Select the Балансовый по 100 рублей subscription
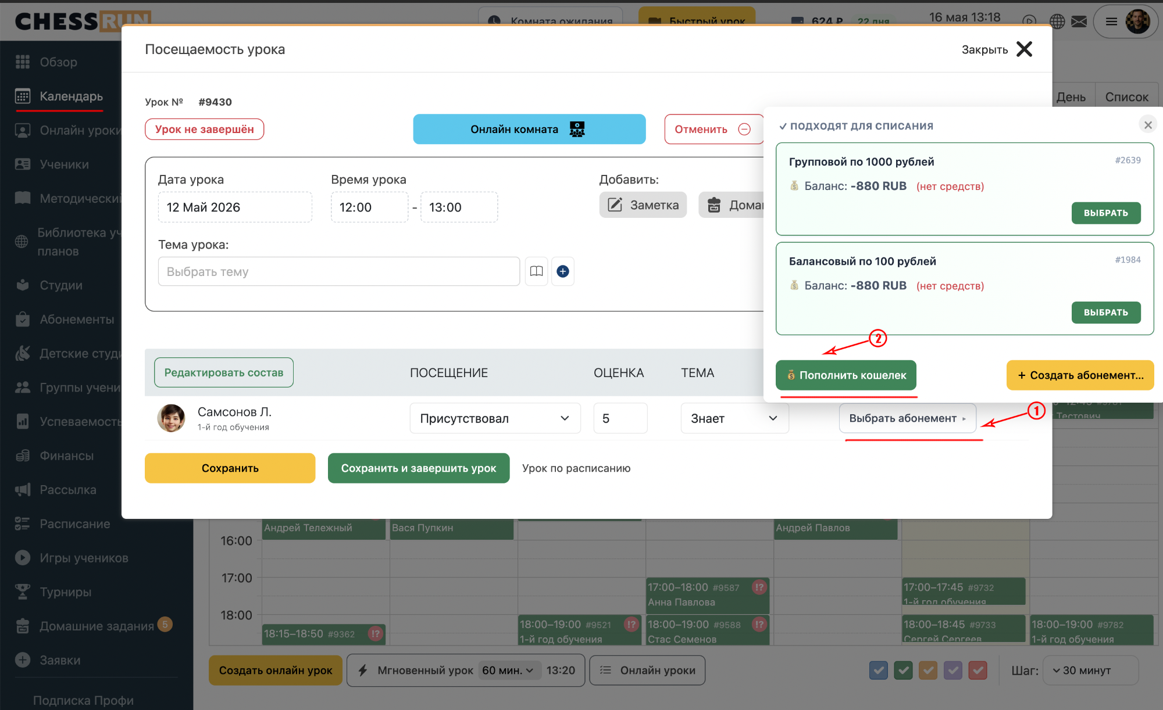This screenshot has height=710, width=1163. tap(1105, 313)
